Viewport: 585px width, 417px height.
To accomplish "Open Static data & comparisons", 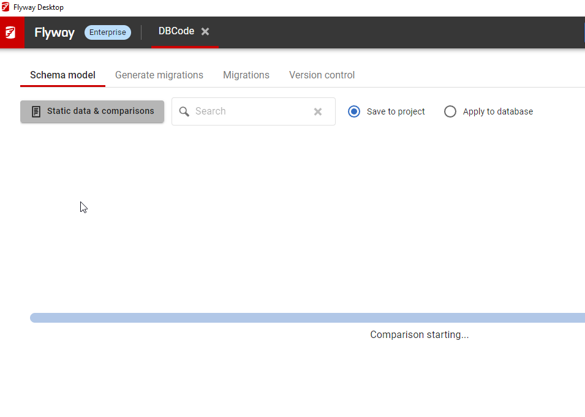I will point(92,111).
